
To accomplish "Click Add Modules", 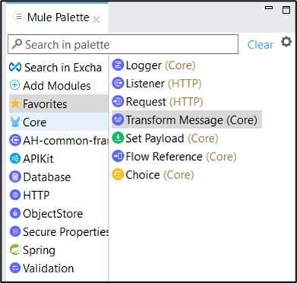I will [x=50, y=86].
